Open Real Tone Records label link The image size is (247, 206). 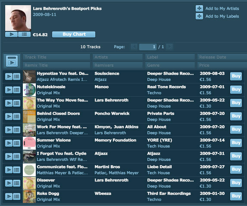(x=166, y=87)
